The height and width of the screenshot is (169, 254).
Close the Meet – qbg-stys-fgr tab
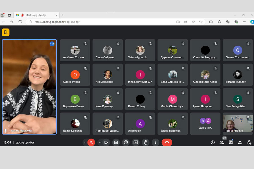click(56, 15)
